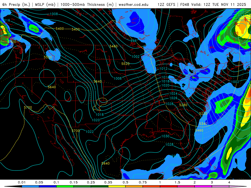Click the 5220 thickness contour label

[203, 113]
